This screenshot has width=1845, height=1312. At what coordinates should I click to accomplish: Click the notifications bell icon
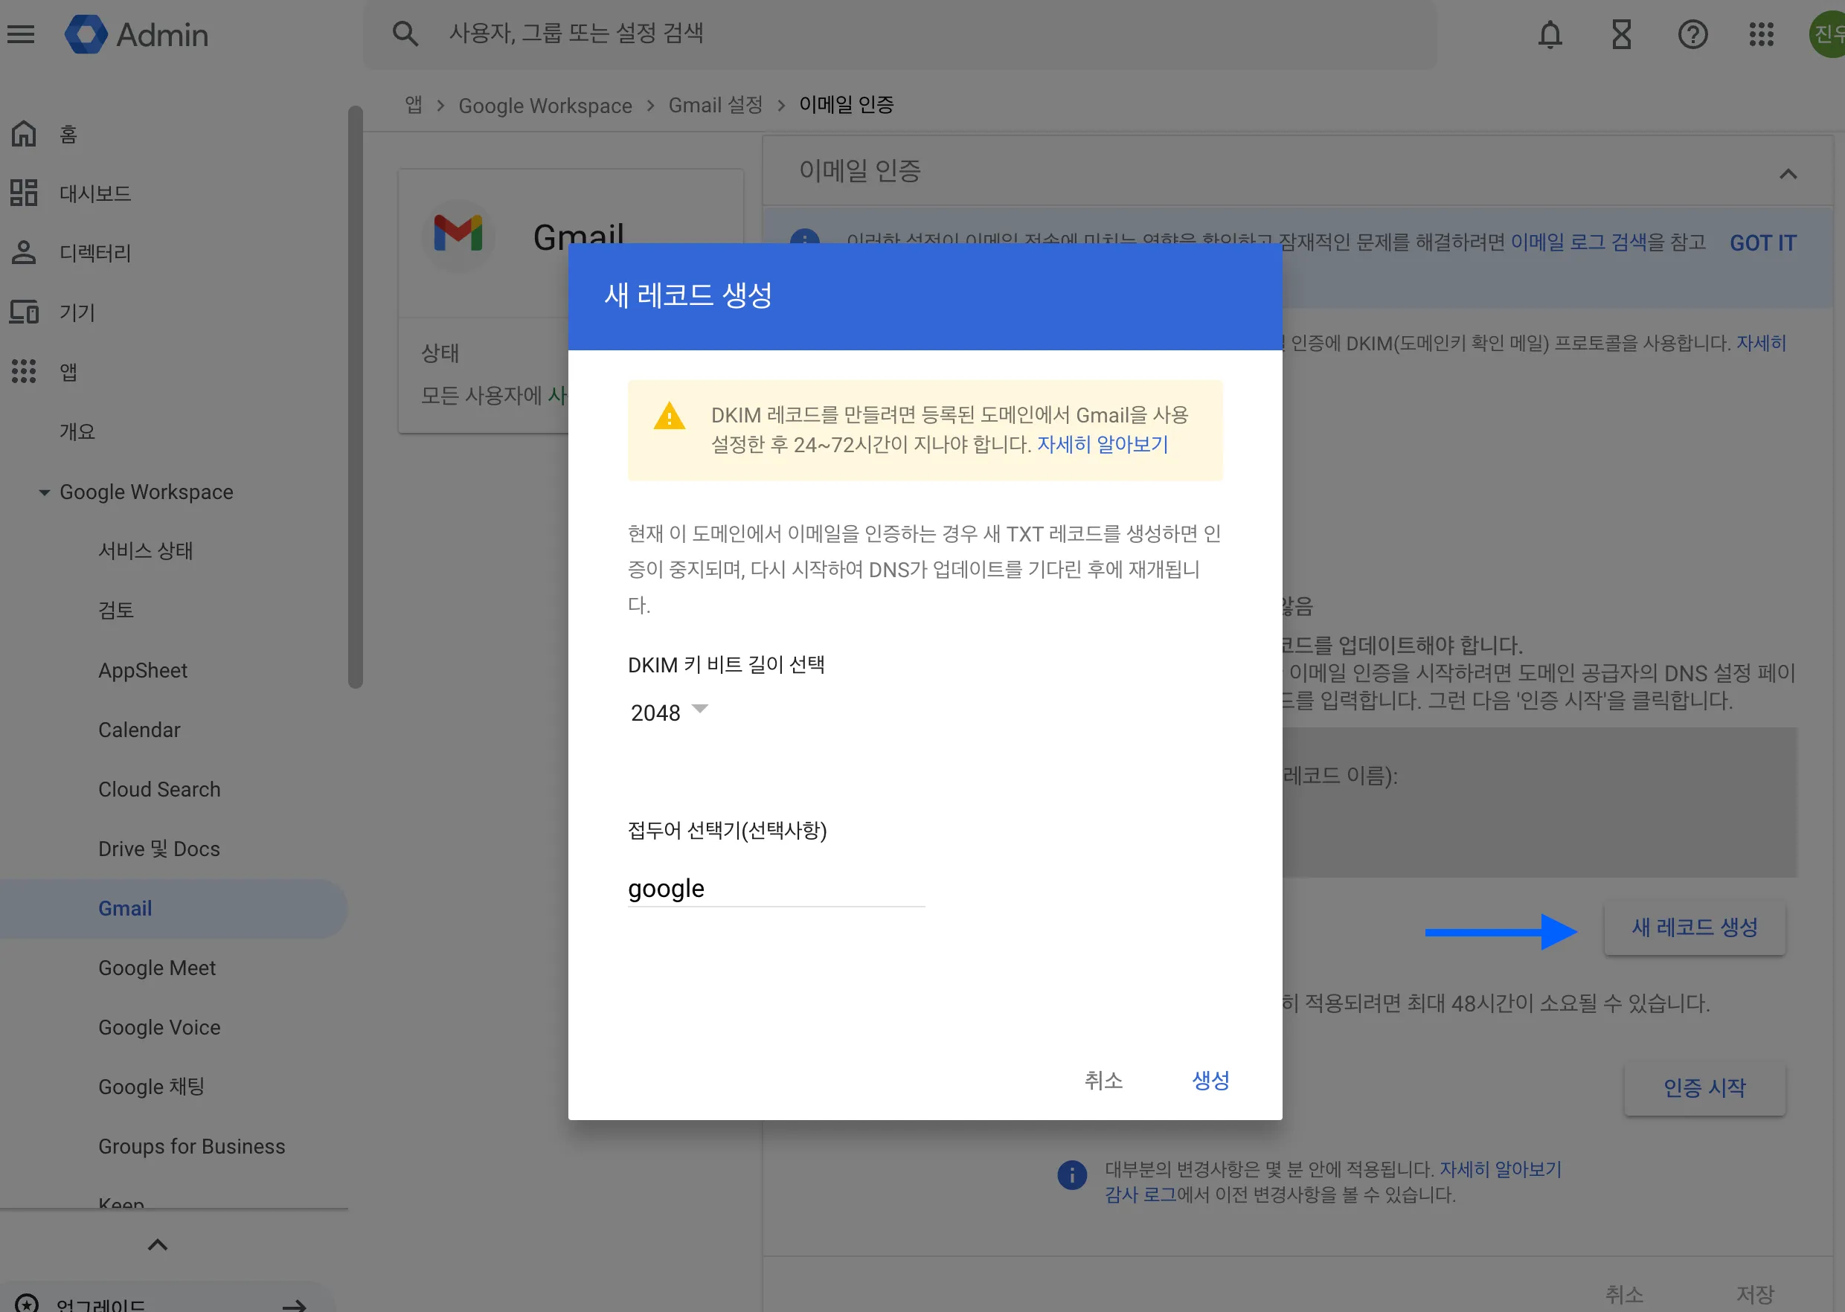click(1549, 34)
